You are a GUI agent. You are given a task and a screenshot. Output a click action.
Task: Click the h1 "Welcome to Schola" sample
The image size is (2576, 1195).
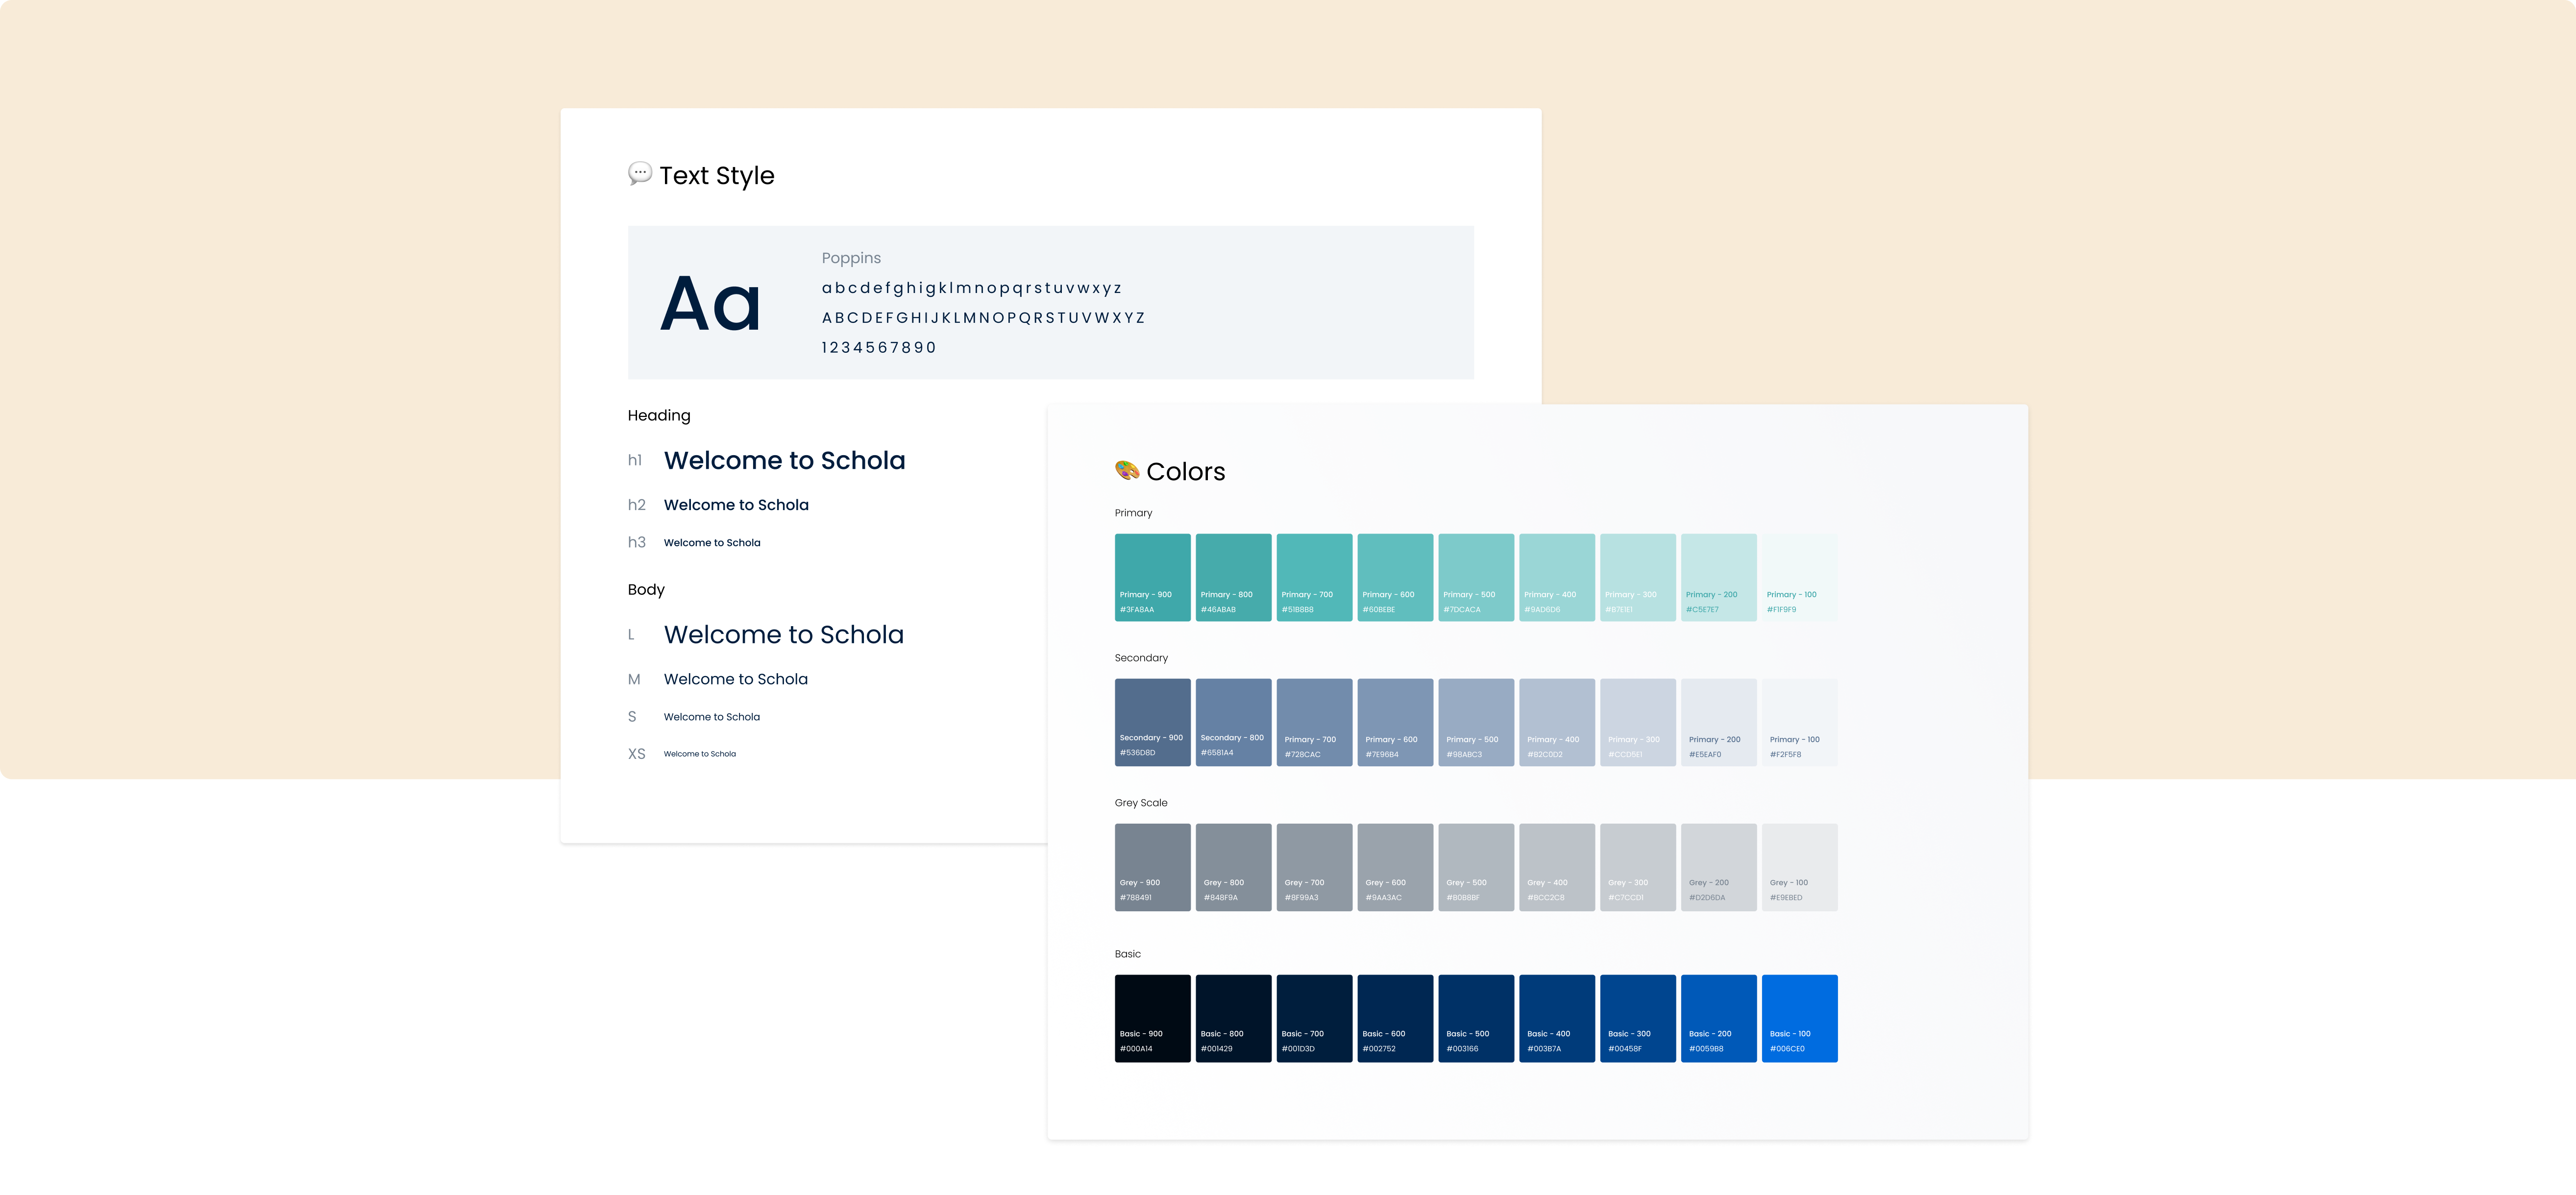click(784, 460)
